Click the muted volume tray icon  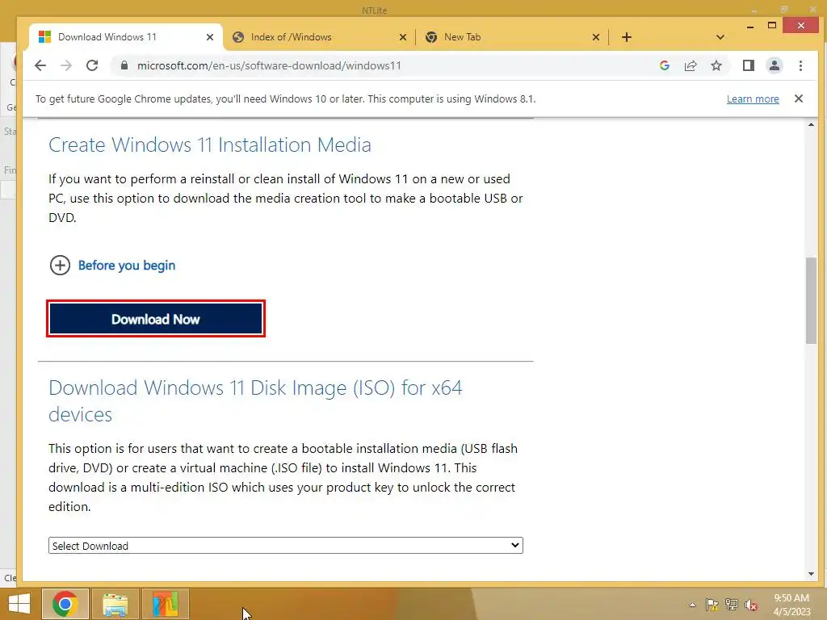tap(751, 605)
